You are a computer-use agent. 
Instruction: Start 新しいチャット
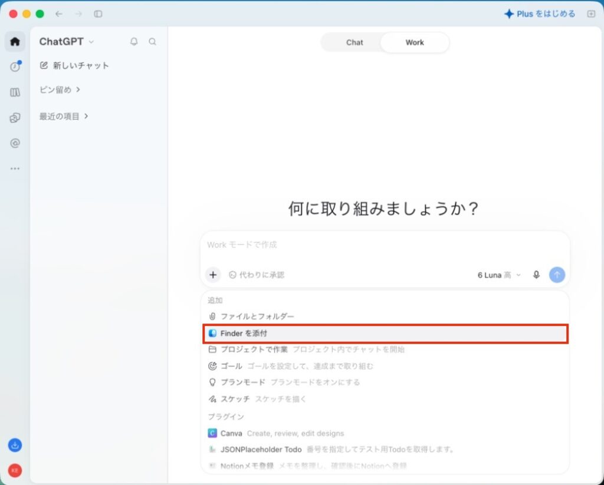[74, 65]
